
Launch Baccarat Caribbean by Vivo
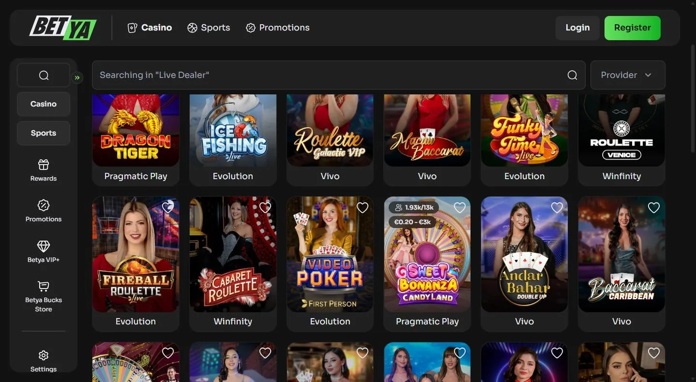point(622,254)
